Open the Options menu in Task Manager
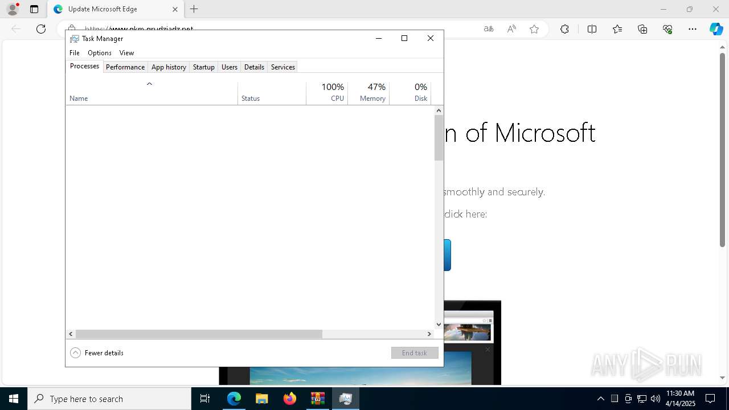 (100, 52)
